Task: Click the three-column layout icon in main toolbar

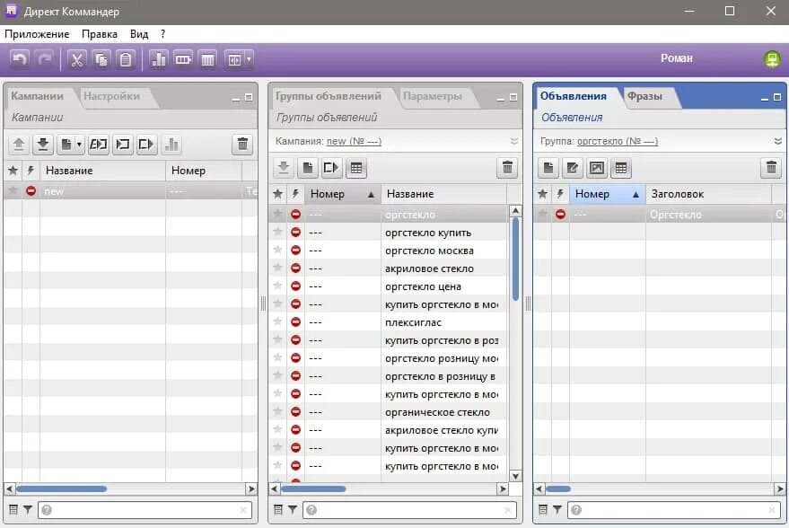Action: tap(208, 59)
